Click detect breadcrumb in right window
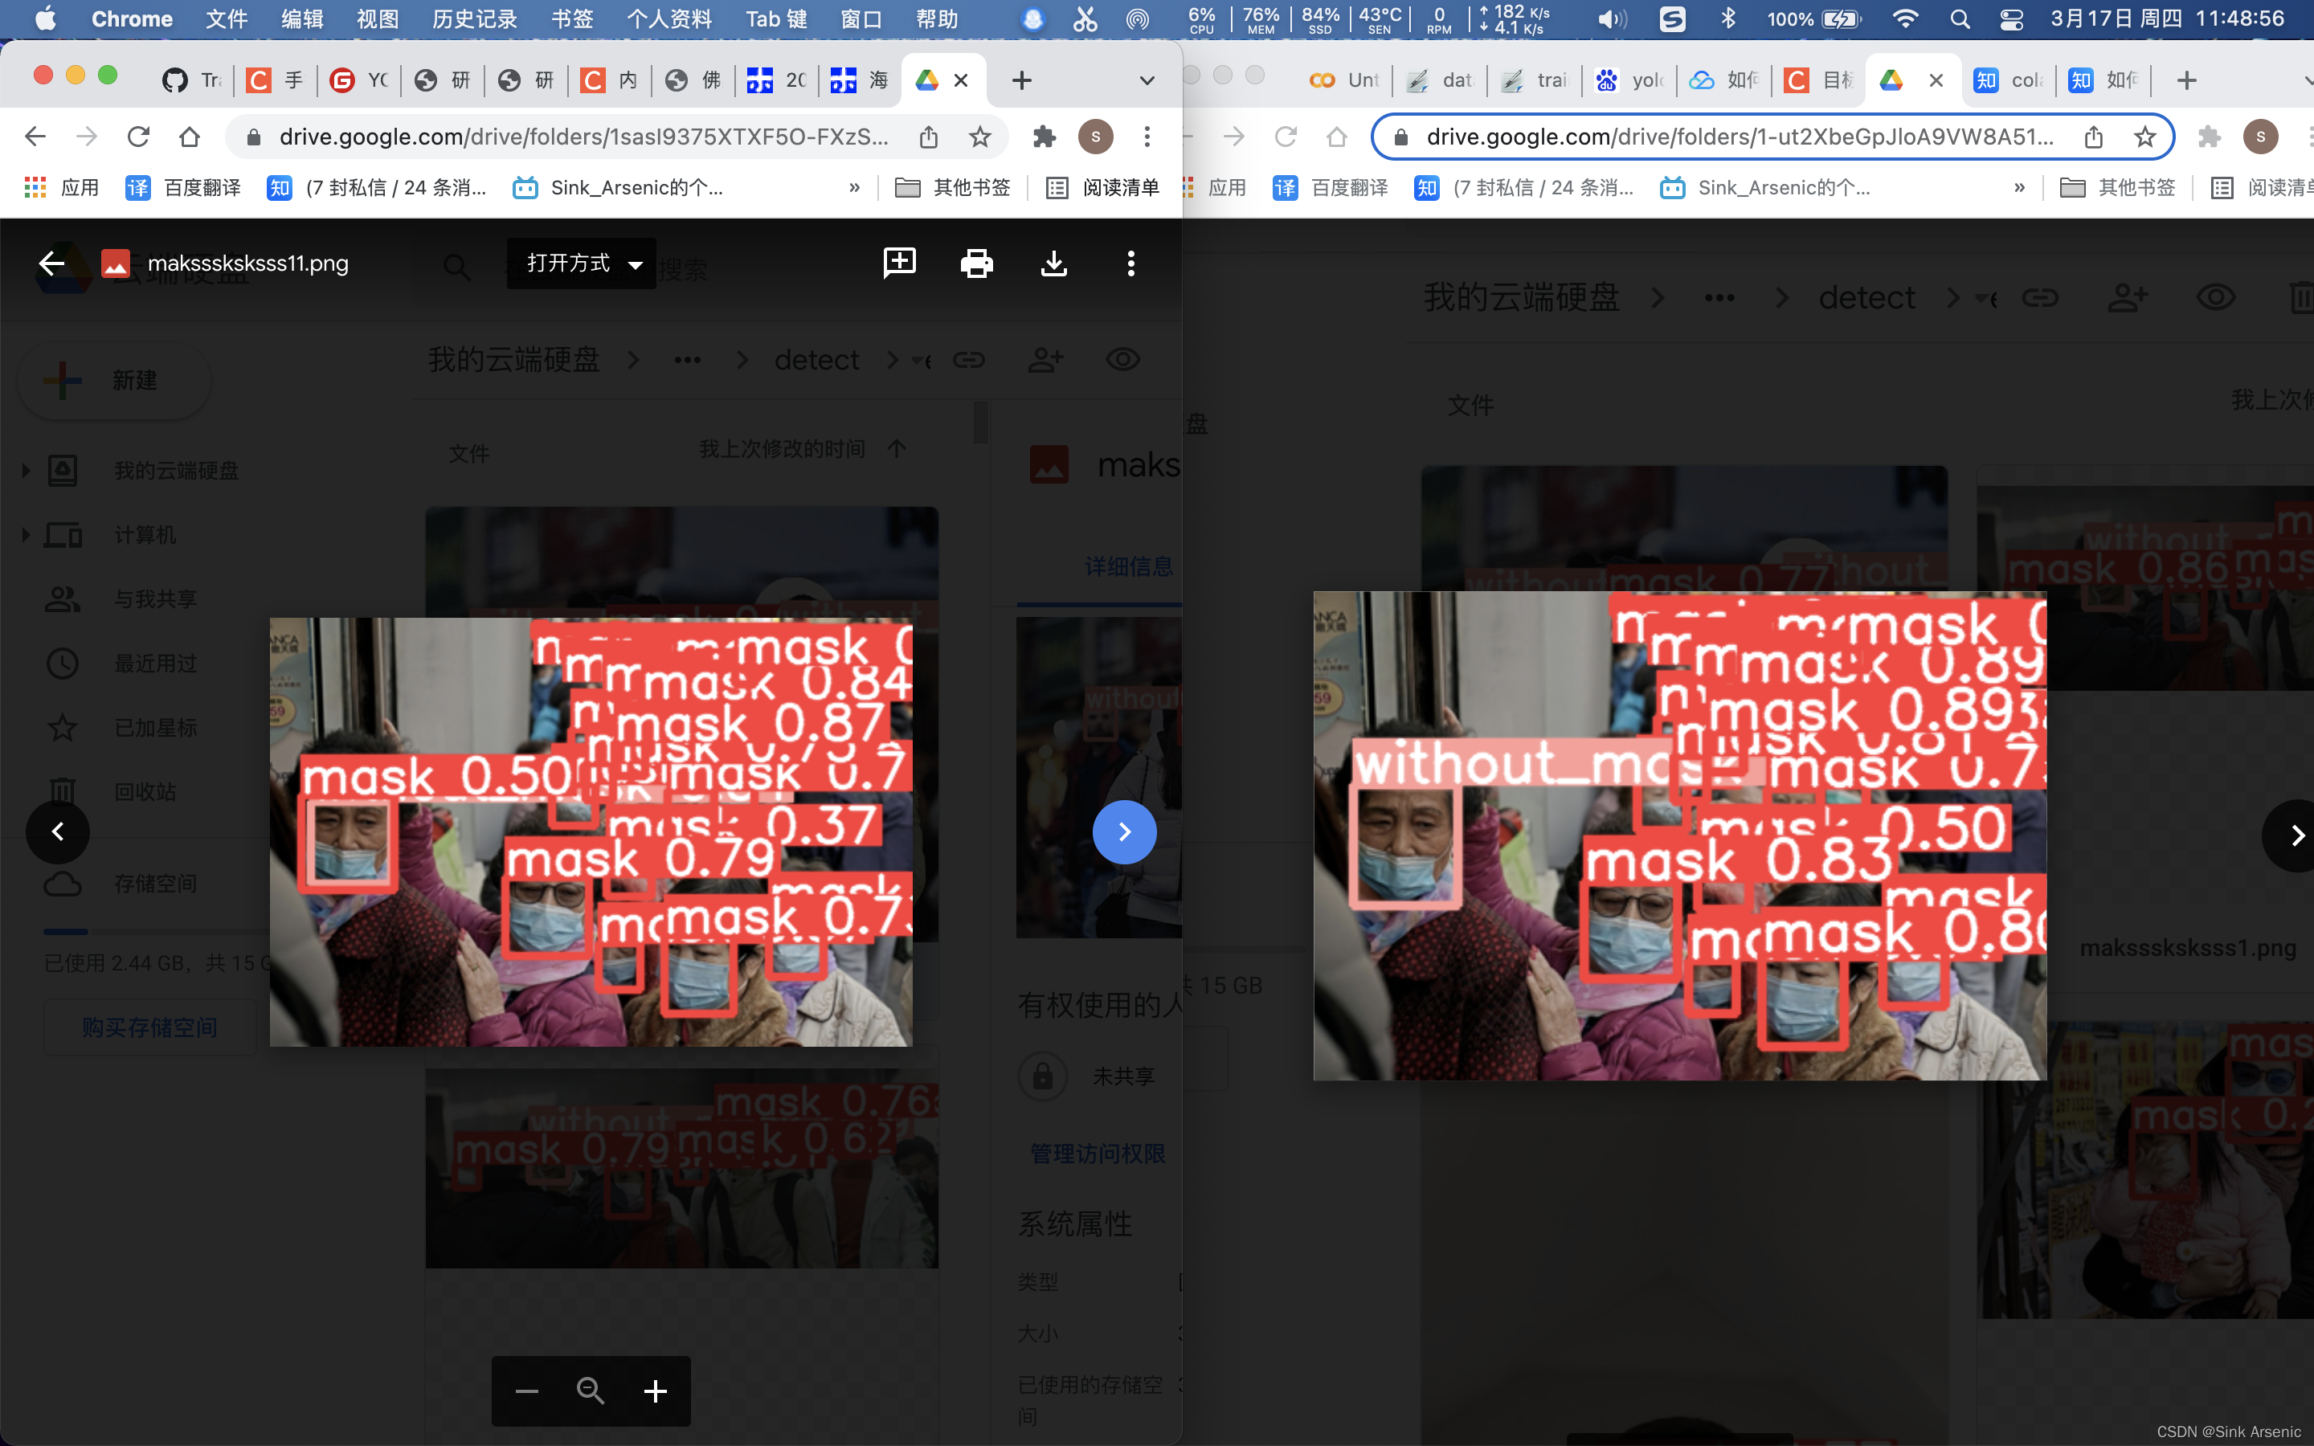The width and height of the screenshot is (2314, 1446). pyautogui.click(x=1866, y=297)
